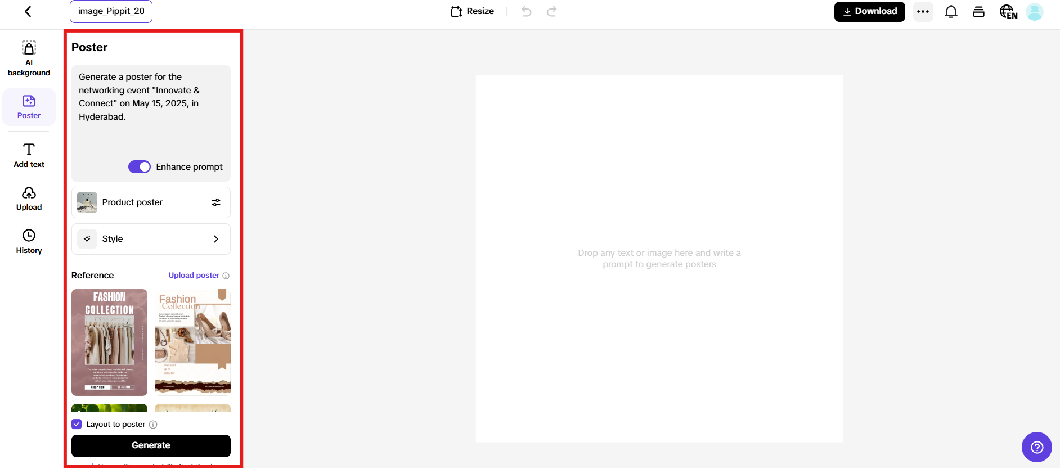The height and width of the screenshot is (469, 1060).
Task: Open the Product poster type selector
Action: click(x=151, y=202)
